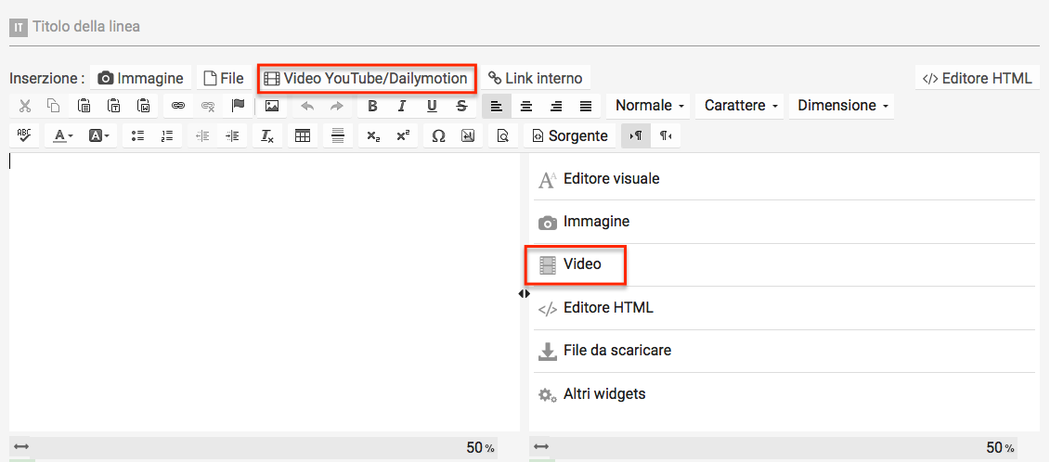Enable right-to-left text direction
The width and height of the screenshot is (1050, 462).
(665, 135)
